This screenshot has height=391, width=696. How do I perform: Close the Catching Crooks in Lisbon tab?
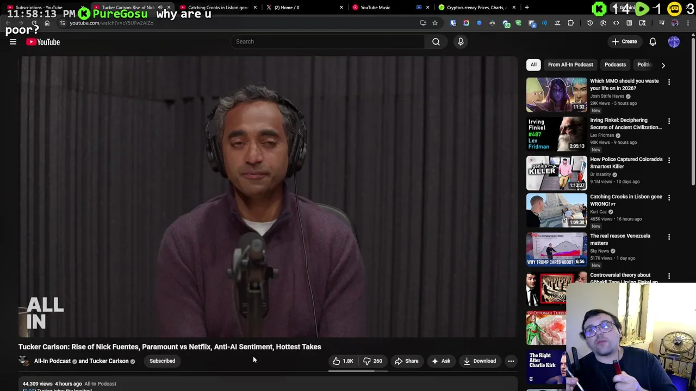[x=255, y=8]
